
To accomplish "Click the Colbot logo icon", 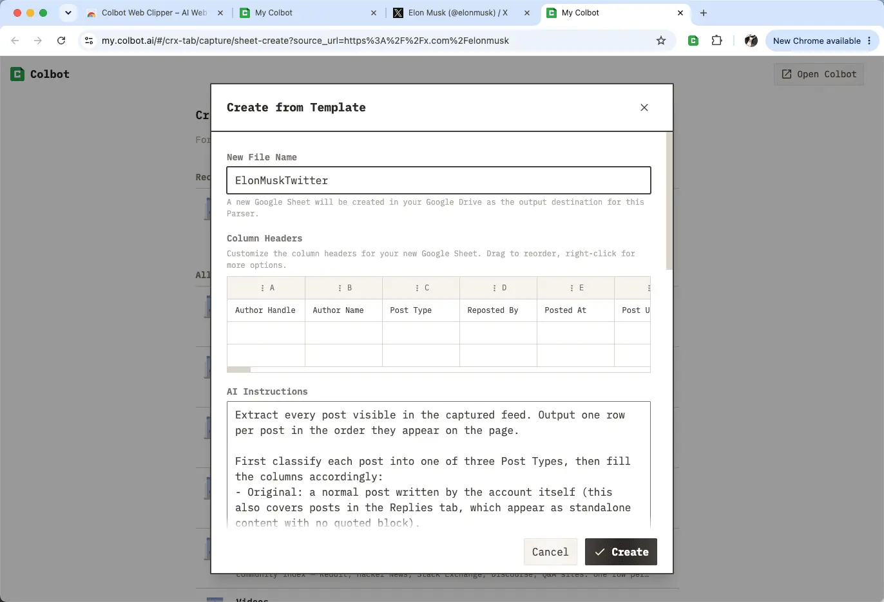I will point(17,74).
